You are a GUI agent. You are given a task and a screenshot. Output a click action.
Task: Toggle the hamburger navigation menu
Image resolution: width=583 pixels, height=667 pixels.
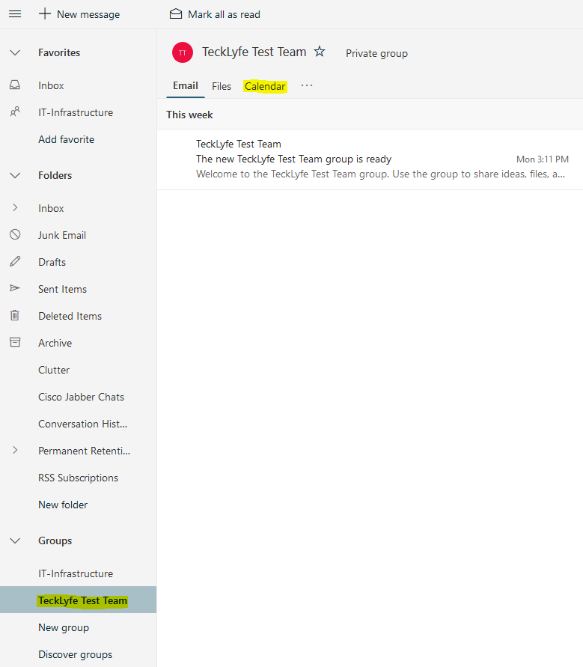point(15,14)
